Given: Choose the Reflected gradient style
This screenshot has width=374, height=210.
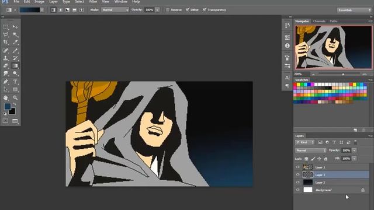Looking at the screenshot, I should point(74,10).
